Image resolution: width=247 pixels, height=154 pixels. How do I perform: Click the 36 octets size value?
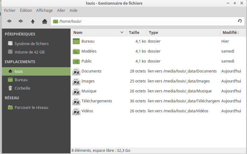click(138, 101)
